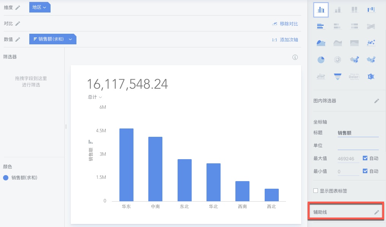Select the horizontal bar chart type
This screenshot has height=227, width=386.
(x=321, y=26)
